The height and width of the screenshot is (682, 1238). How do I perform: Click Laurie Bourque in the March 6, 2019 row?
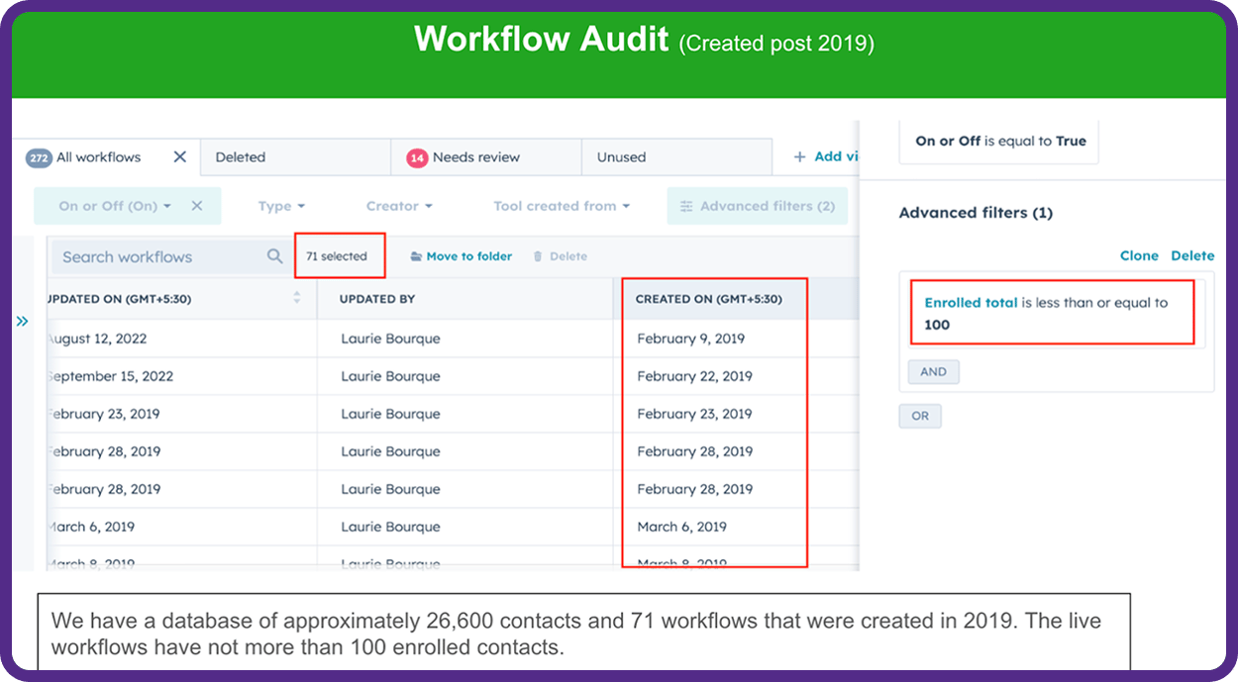(390, 527)
